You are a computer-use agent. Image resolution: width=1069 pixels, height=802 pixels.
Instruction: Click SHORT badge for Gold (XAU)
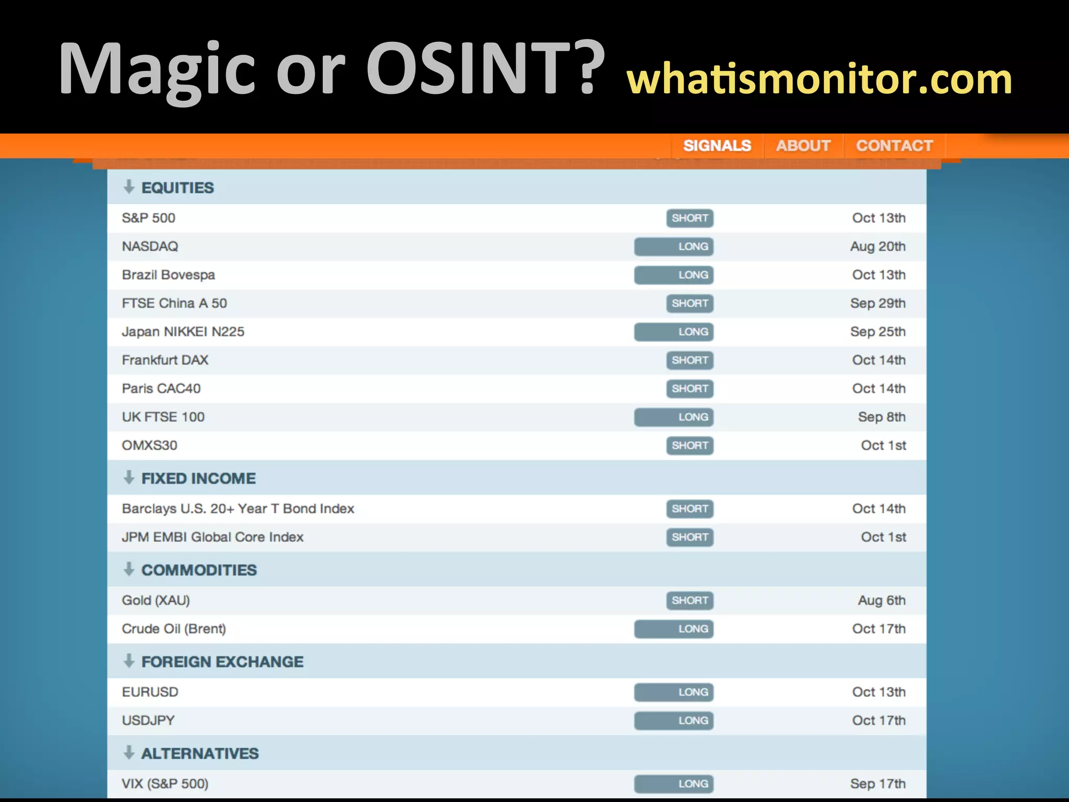coord(690,601)
